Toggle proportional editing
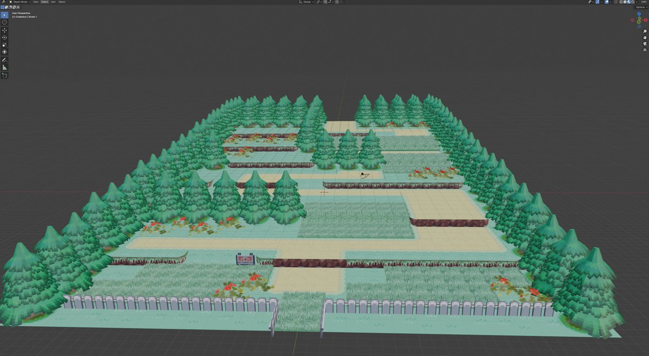This screenshot has width=649, height=356. pos(337,2)
